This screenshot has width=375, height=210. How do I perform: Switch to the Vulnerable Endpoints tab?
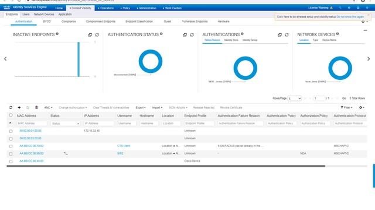pos(195,22)
